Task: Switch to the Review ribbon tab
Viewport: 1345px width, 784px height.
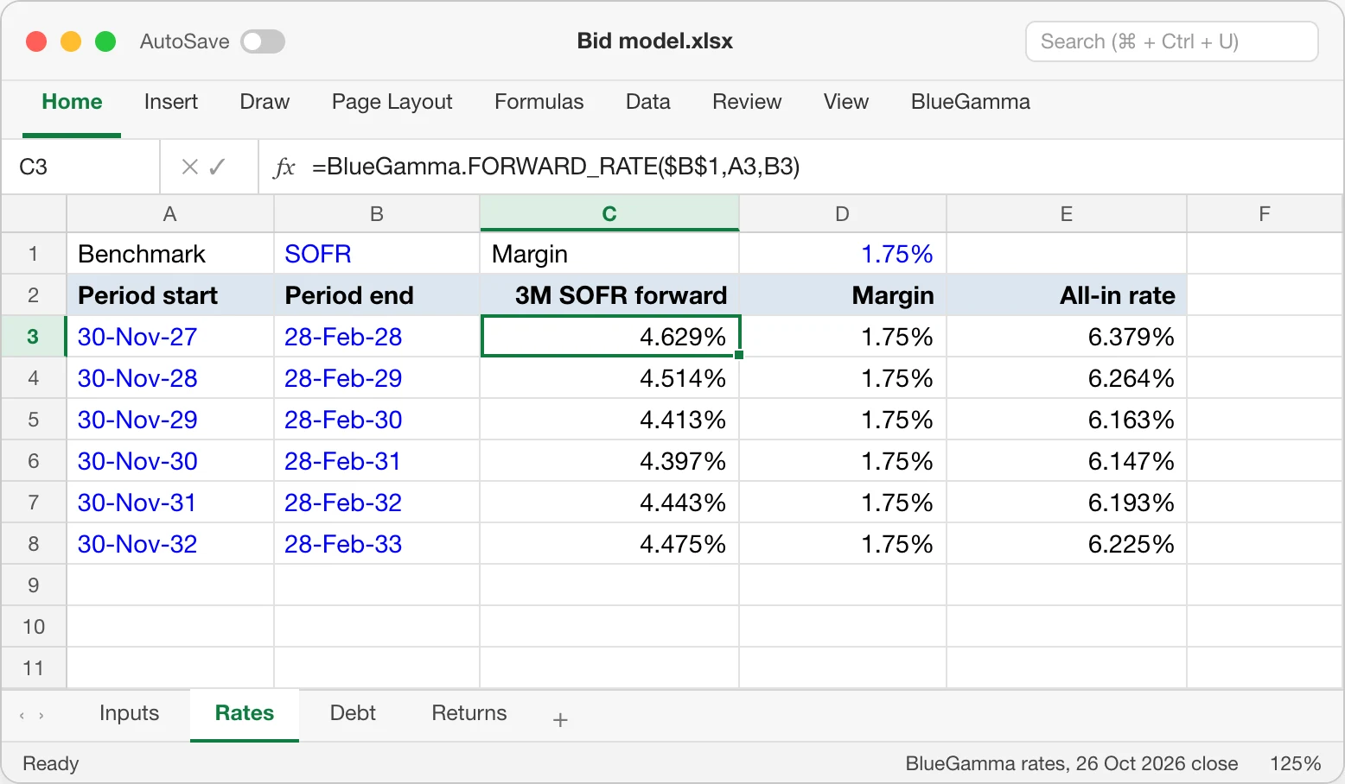Action: [x=747, y=102]
